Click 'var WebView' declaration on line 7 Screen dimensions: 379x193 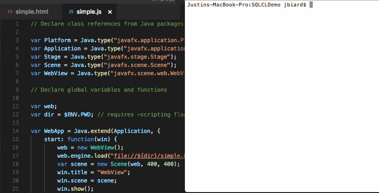point(49,73)
